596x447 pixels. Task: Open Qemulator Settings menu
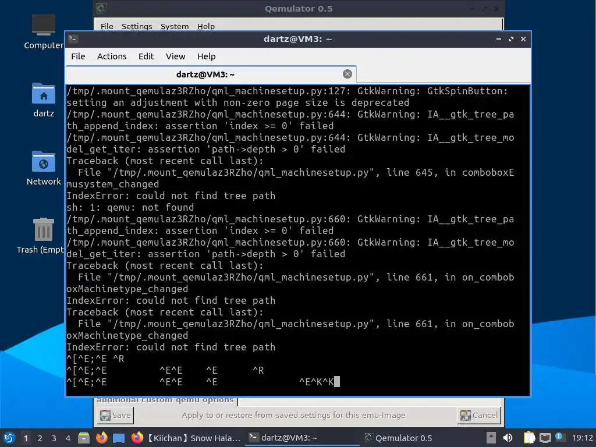point(137,26)
